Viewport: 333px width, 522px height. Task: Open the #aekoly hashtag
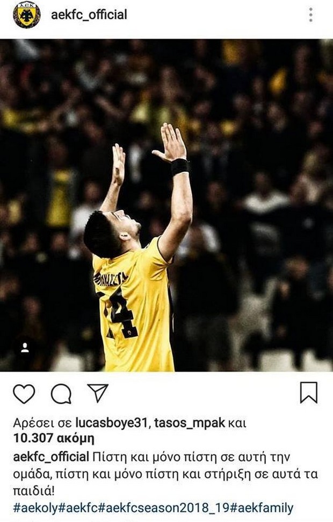pyautogui.click(x=35, y=508)
